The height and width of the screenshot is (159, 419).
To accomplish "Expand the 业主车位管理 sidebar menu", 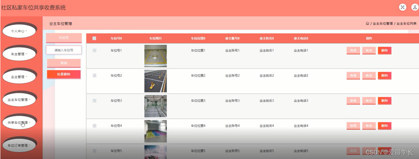I will click(19, 100).
